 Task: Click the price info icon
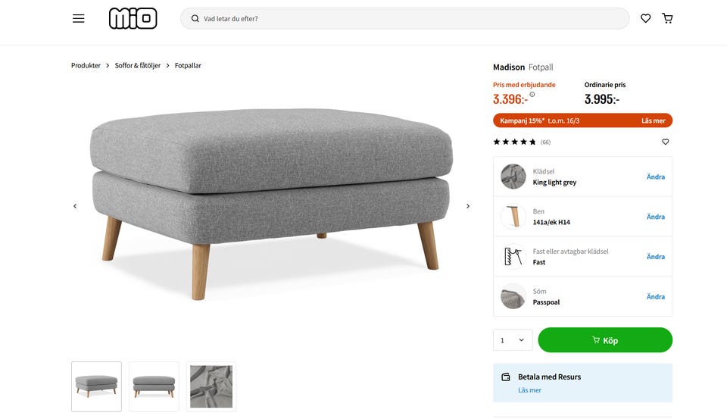(532, 95)
